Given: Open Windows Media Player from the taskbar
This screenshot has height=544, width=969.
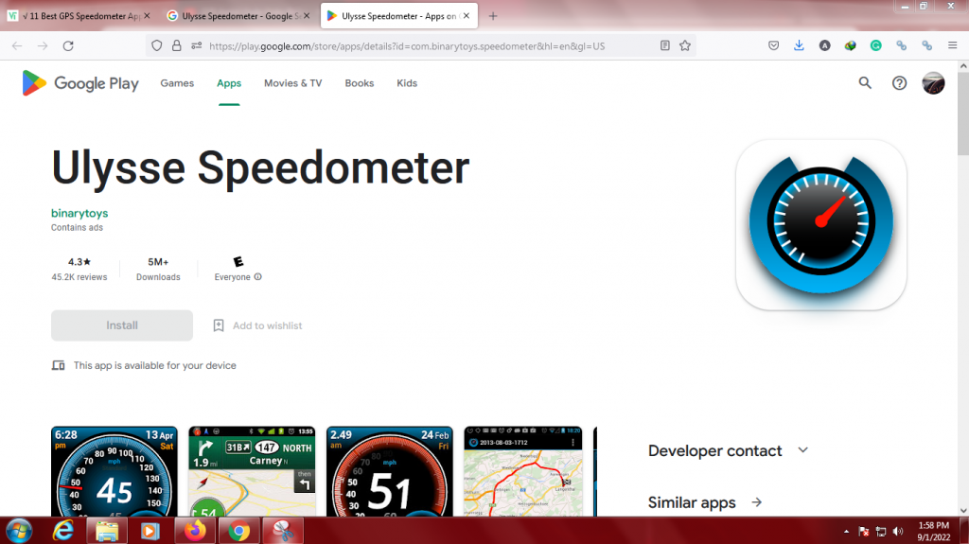Looking at the screenshot, I should (x=150, y=531).
